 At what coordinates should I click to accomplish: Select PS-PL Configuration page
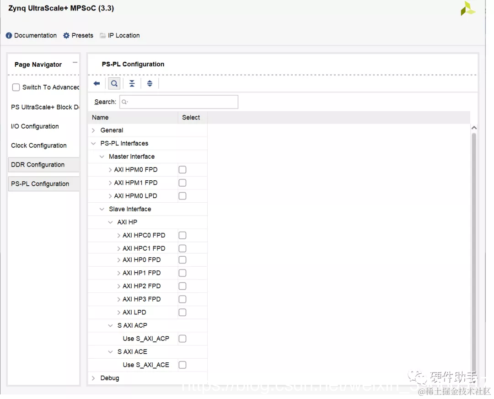(43, 184)
